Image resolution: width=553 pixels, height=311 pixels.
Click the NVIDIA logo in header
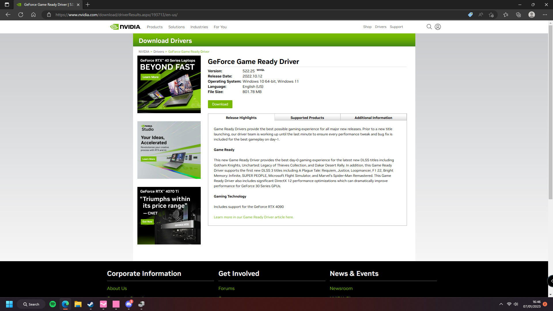(x=126, y=27)
